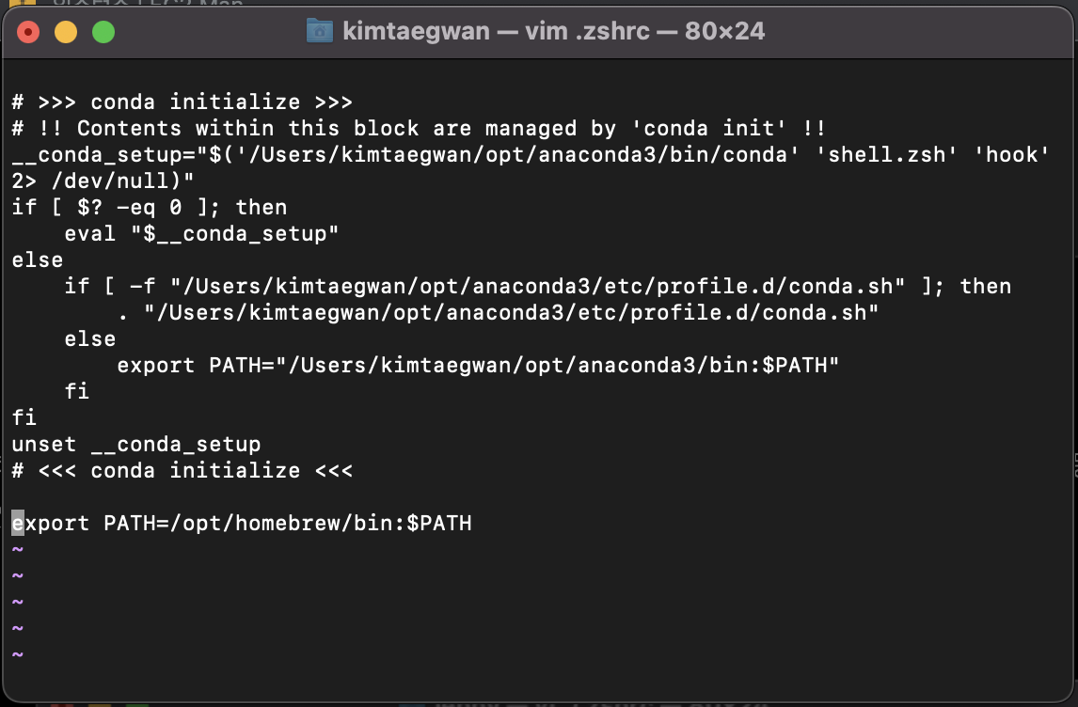
Task: Click the '2> /dev/null)"' wrapped line
Action: 103,181
